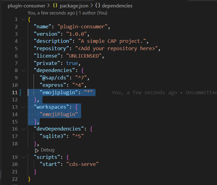217x185 pixels.
Task: Open the author code lens '1 author (You)'
Action: tap(93, 13)
